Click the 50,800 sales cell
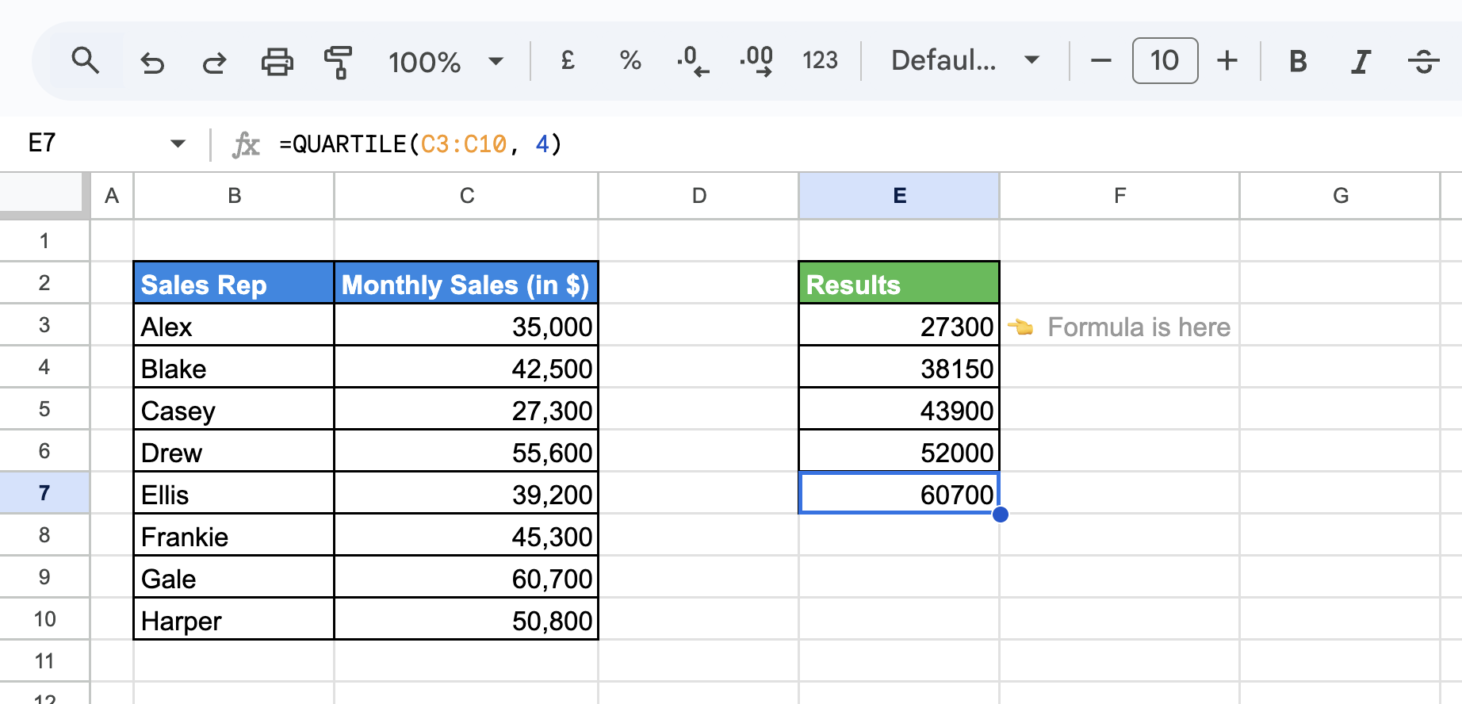The width and height of the screenshot is (1462, 704). [x=466, y=619]
